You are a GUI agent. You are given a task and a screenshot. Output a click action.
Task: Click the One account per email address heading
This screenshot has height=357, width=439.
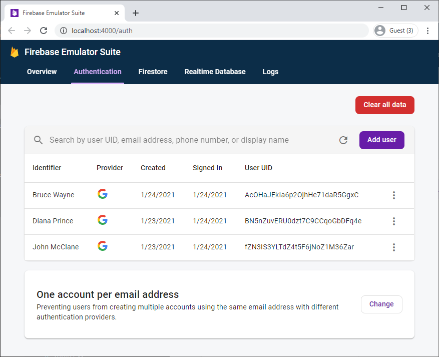pyautogui.click(x=108, y=294)
